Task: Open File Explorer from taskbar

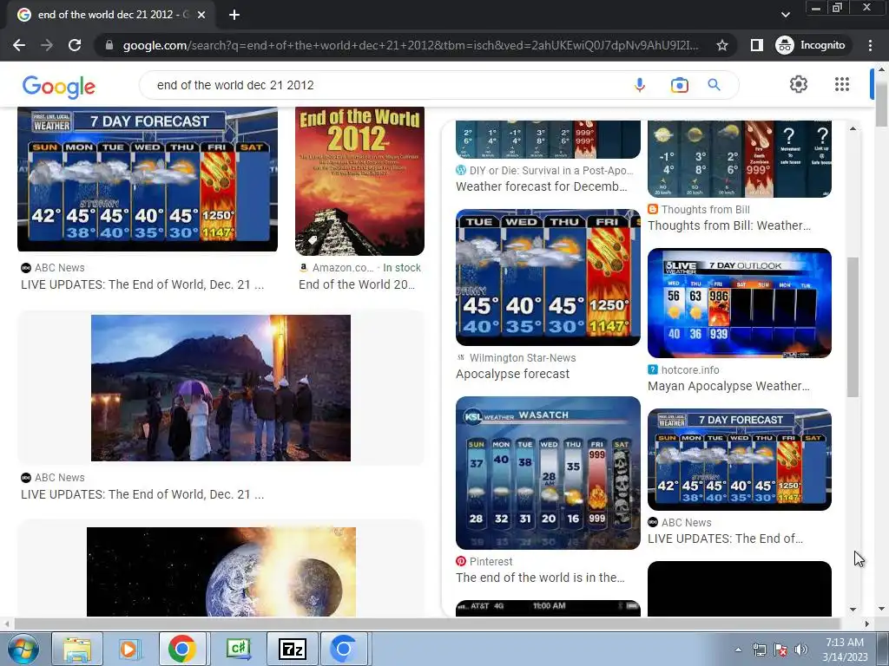Action: coord(77,649)
